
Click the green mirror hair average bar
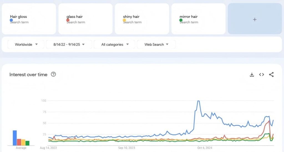point(27,143)
